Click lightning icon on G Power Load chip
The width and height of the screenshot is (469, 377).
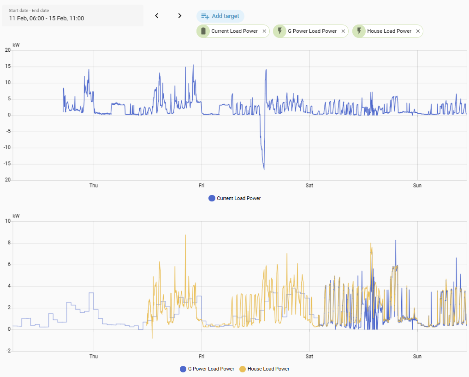(280, 31)
